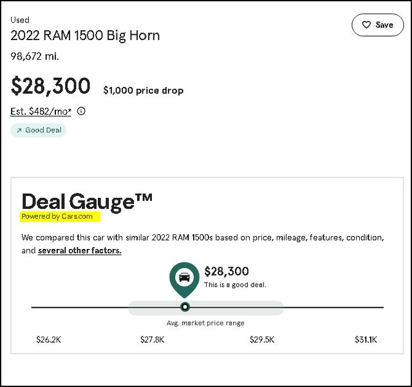Image resolution: width=412 pixels, height=387 pixels.
Task: Click the heart icon in Save button
Action: 366,25
